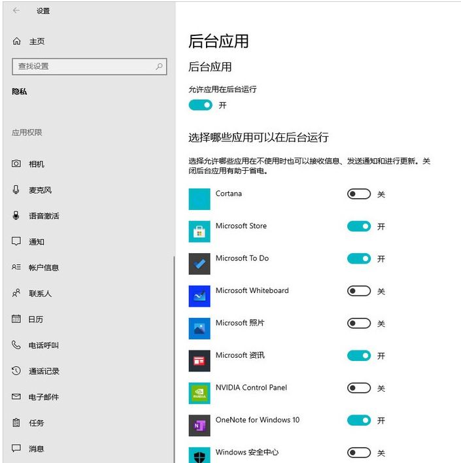Enable Microsoft Whiteboard background toggle
Screen dimensions: 461x463
[x=359, y=291]
